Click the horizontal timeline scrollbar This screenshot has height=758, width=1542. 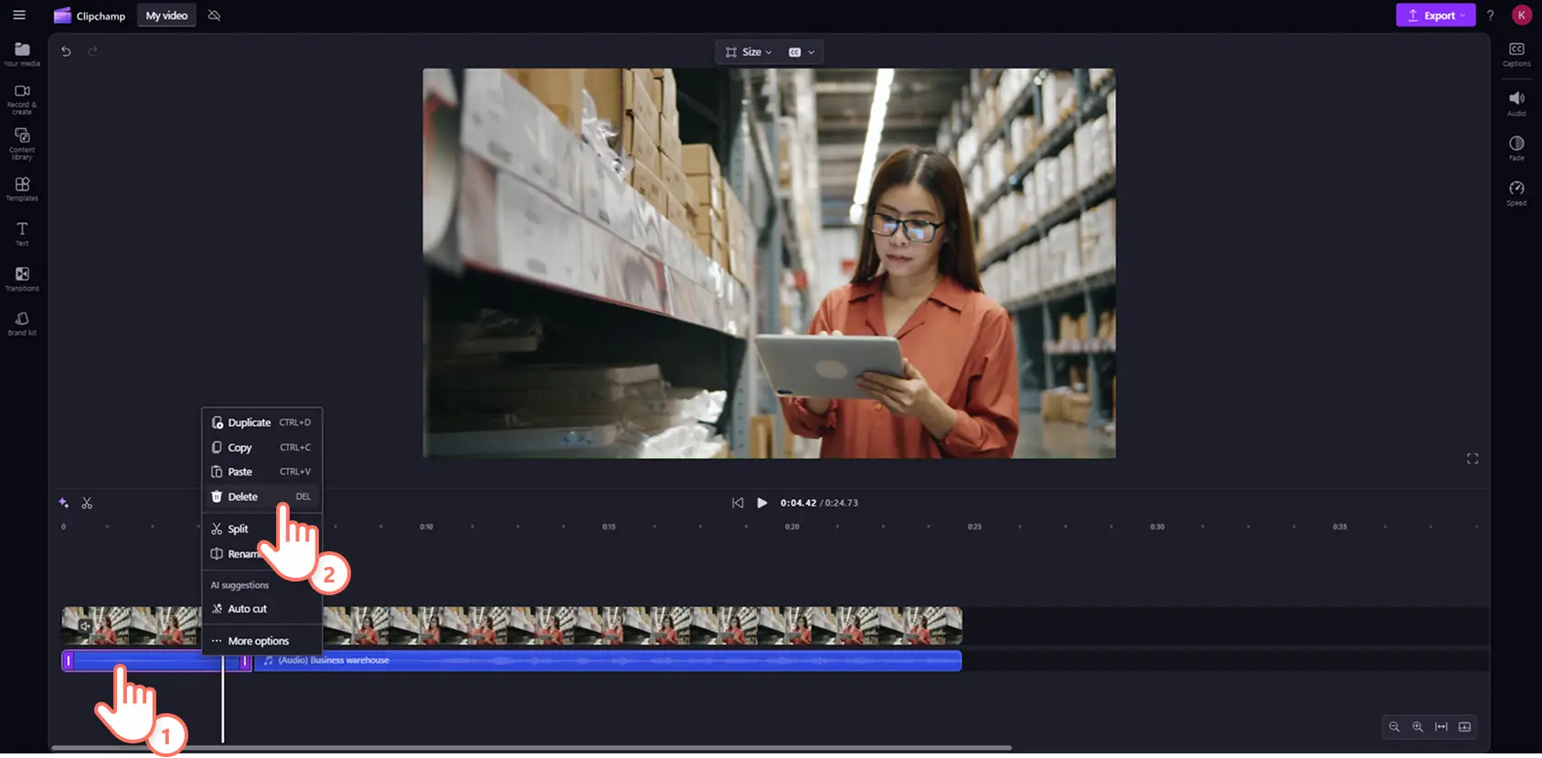click(531, 748)
